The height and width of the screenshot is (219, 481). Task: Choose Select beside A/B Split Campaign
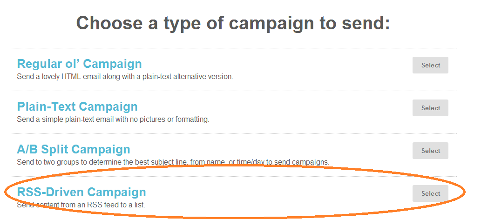coord(430,151)
